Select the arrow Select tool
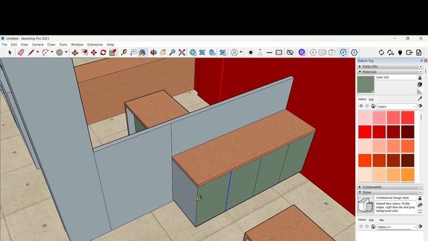Screen dimensions: 428x241 click(10, 52)
